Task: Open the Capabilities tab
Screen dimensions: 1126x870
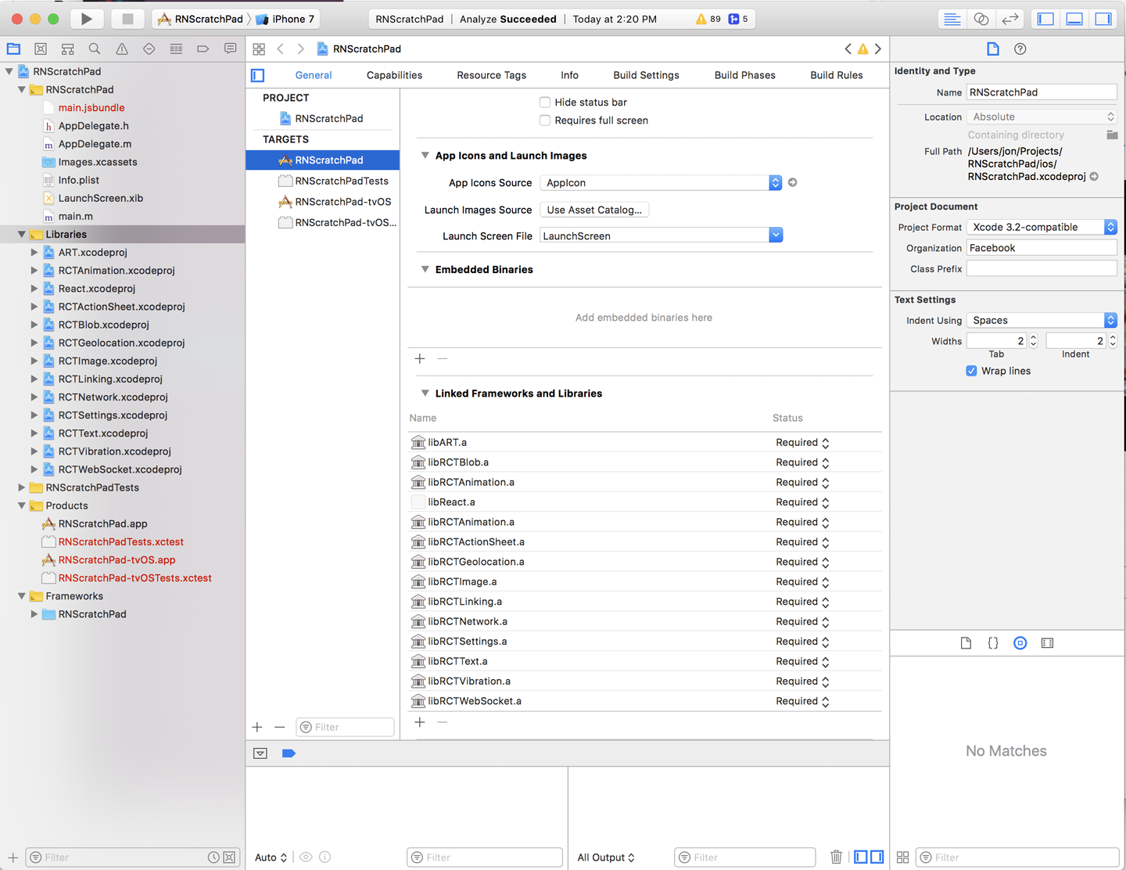Action: (394, 75)
